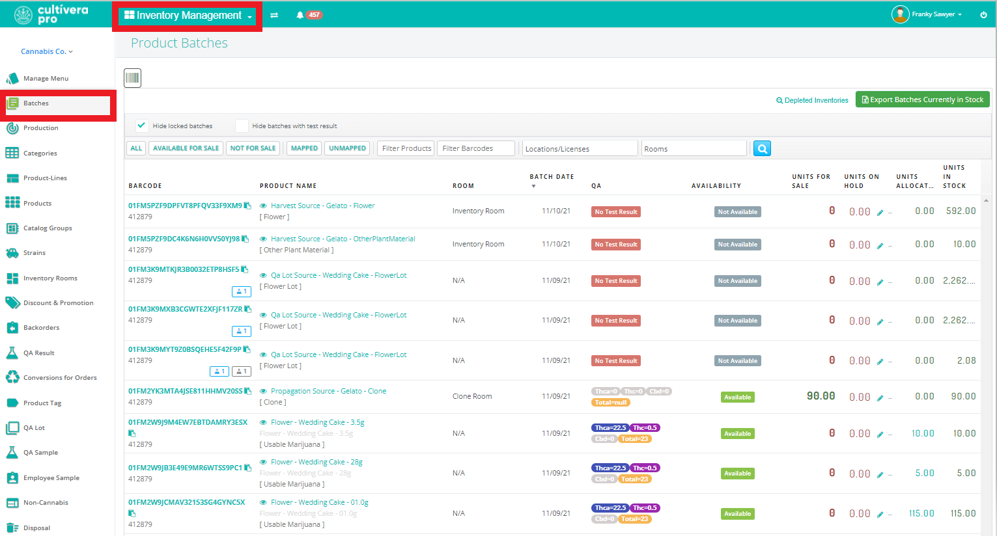
Task: Open QA Sample from the sidebar
Action: coord(40,453)
